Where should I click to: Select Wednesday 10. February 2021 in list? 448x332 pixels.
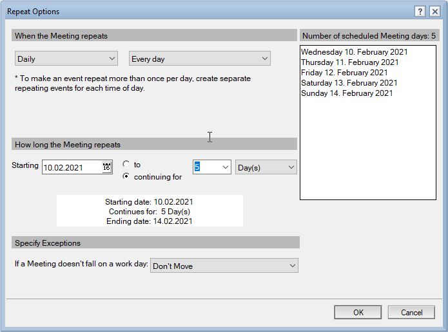(x=355, y=52)
